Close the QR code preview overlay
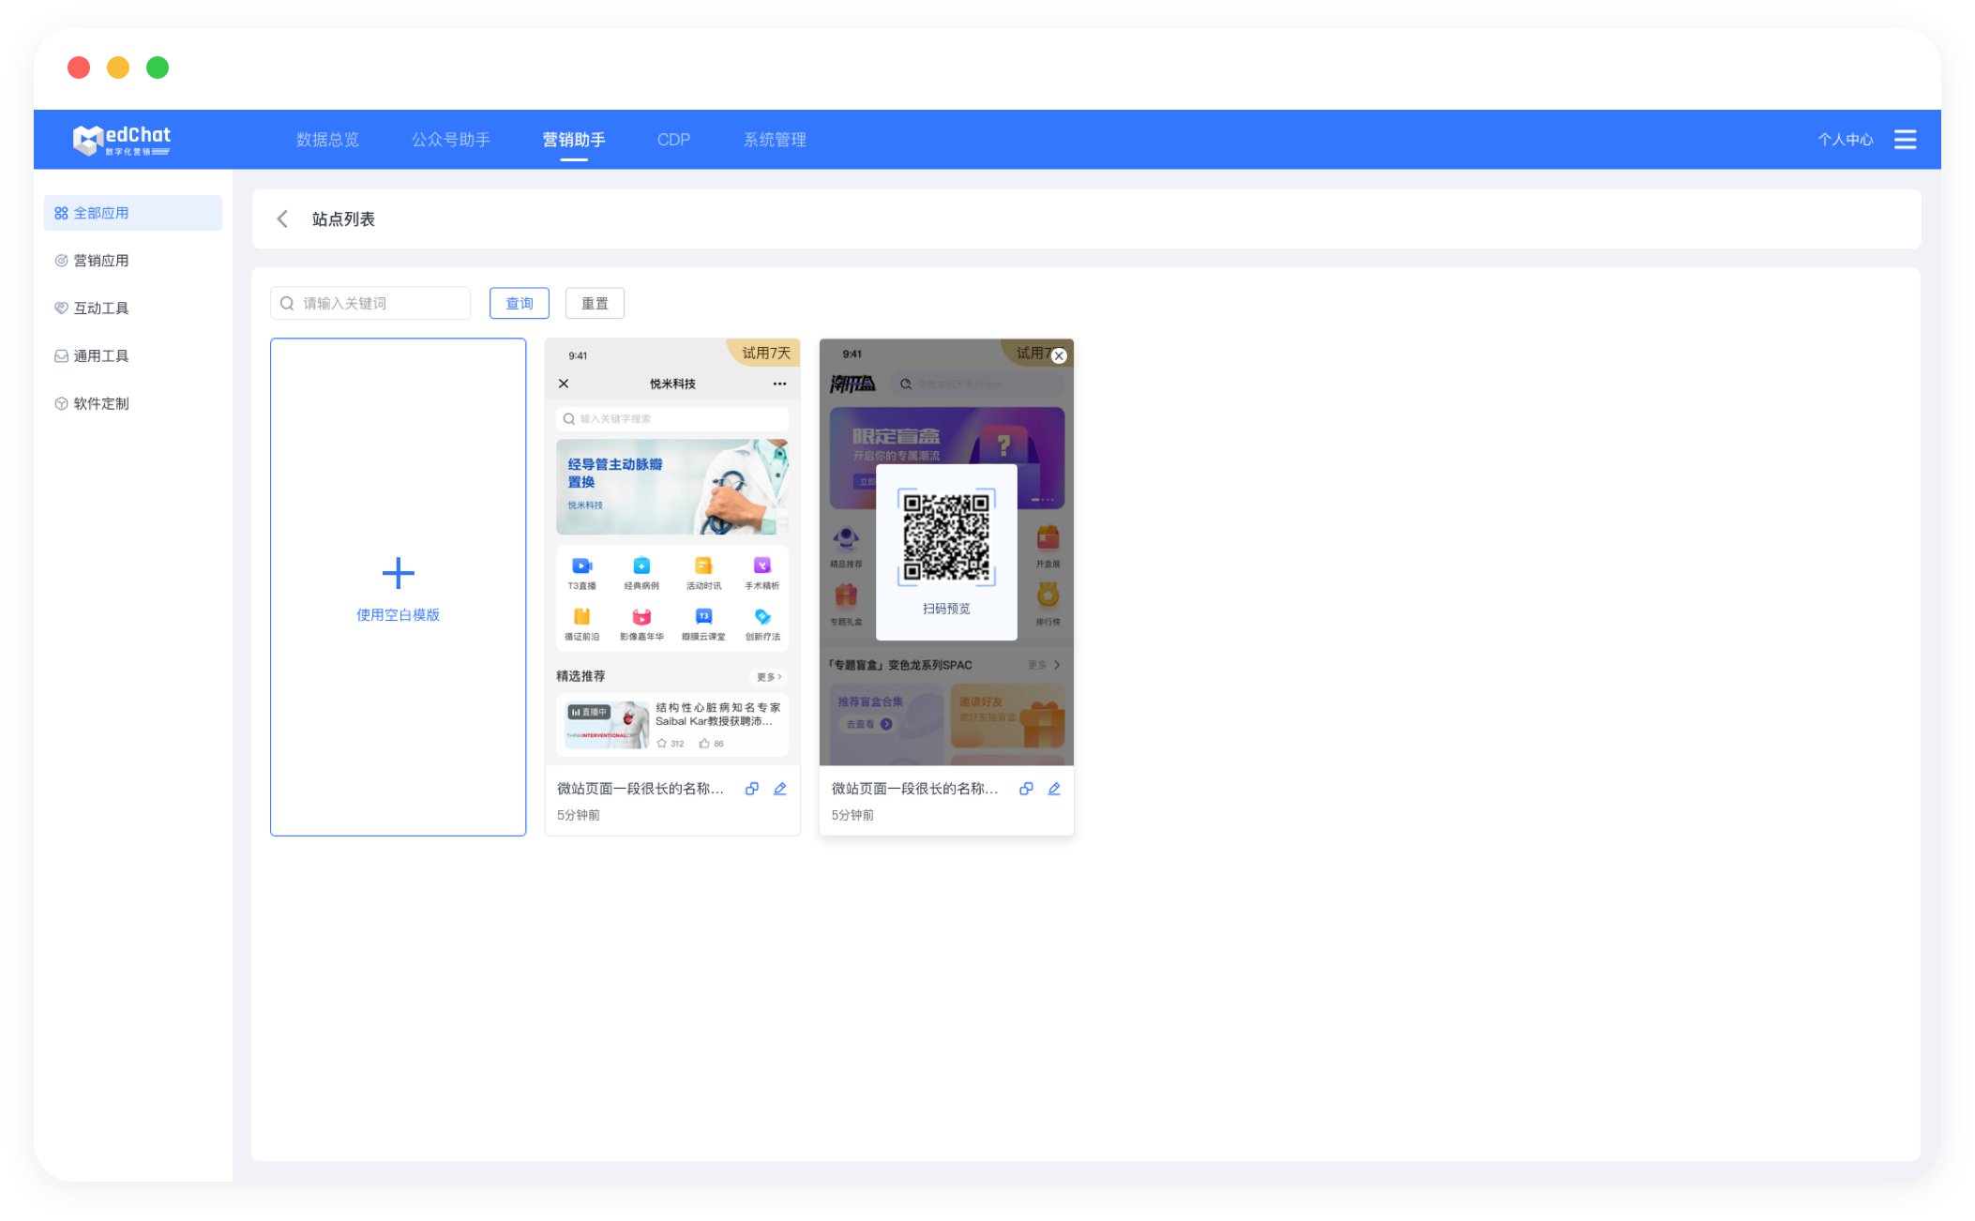 pos(1059,355)
